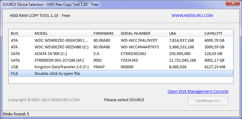Click capacity 3000,59 GB
The image size is (242, 119).
pyautogui.click(x=214, y=47)
